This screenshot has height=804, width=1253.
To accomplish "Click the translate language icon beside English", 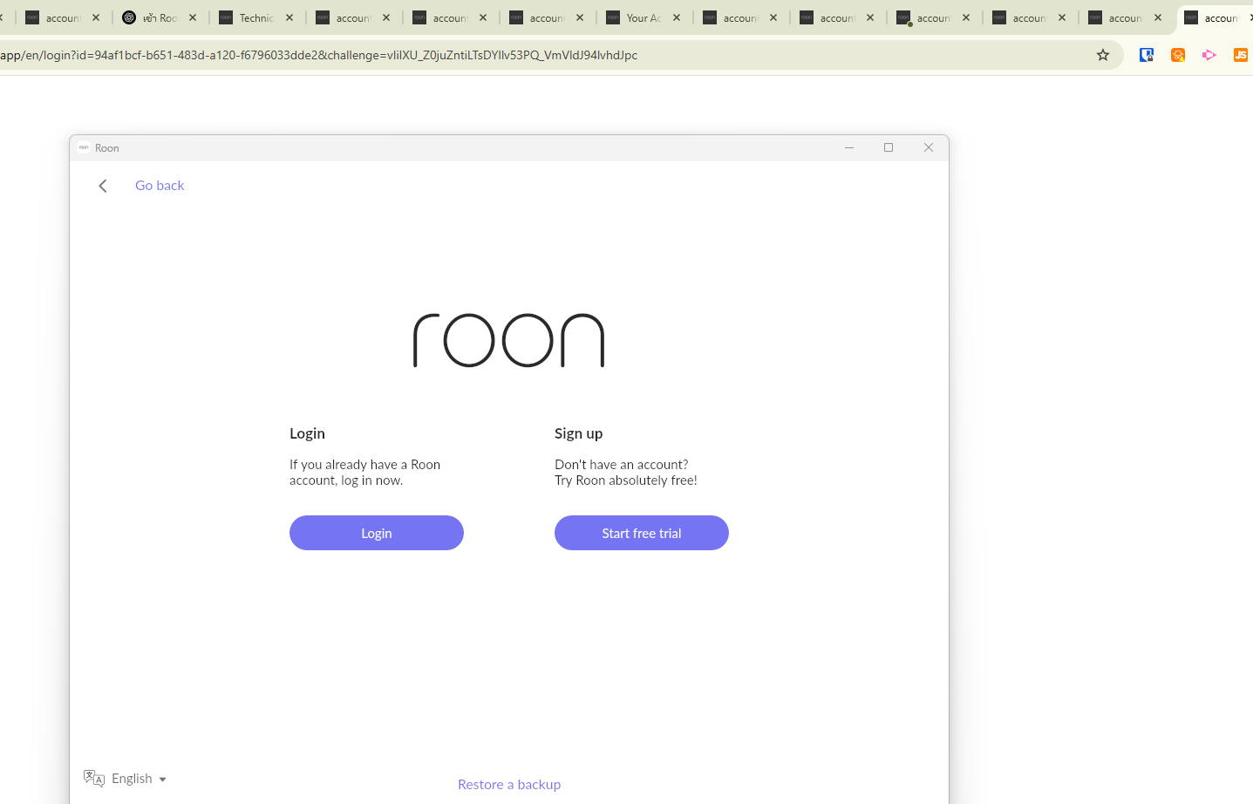I will coord(94,778).
